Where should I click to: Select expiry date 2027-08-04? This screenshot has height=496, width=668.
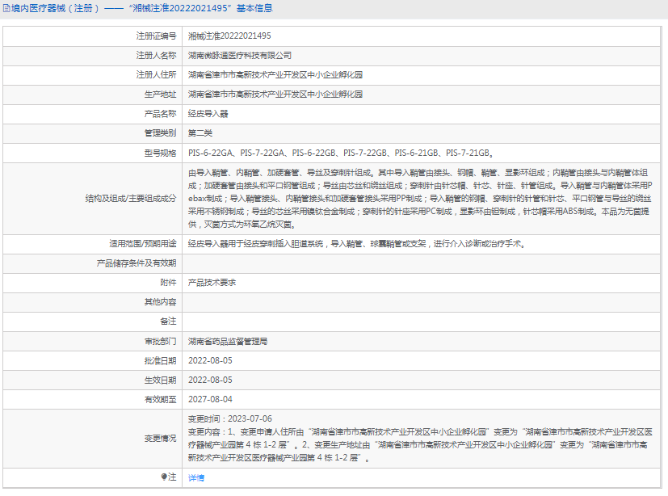[x=211, y=399]
